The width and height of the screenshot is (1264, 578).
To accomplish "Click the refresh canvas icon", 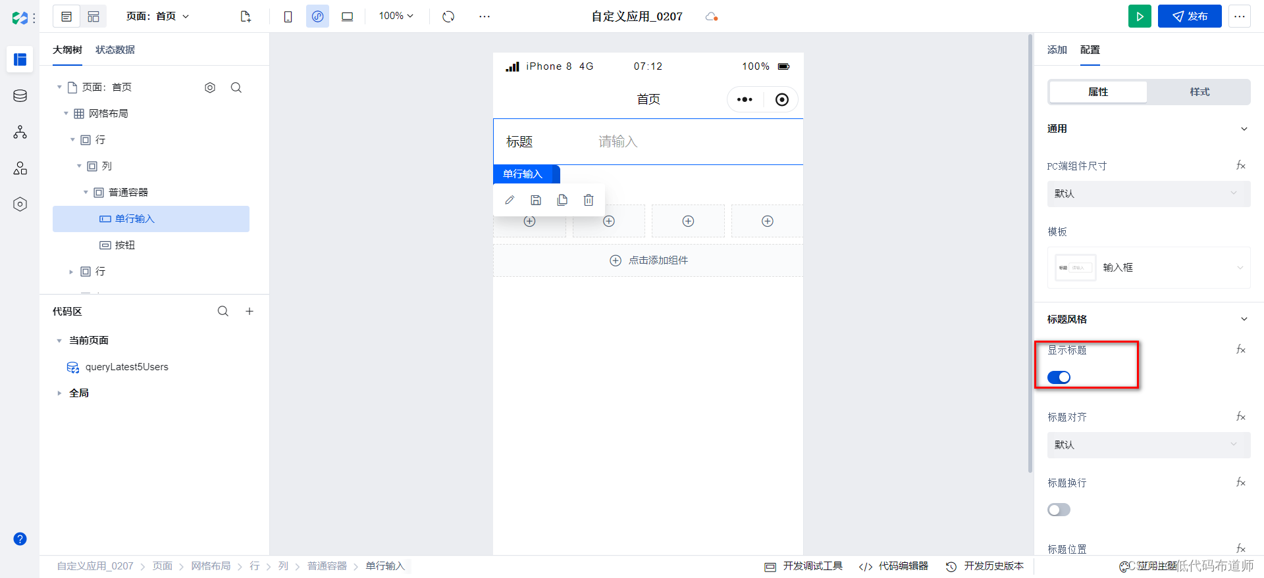I will pyautogui.click(x=448, y=16).
